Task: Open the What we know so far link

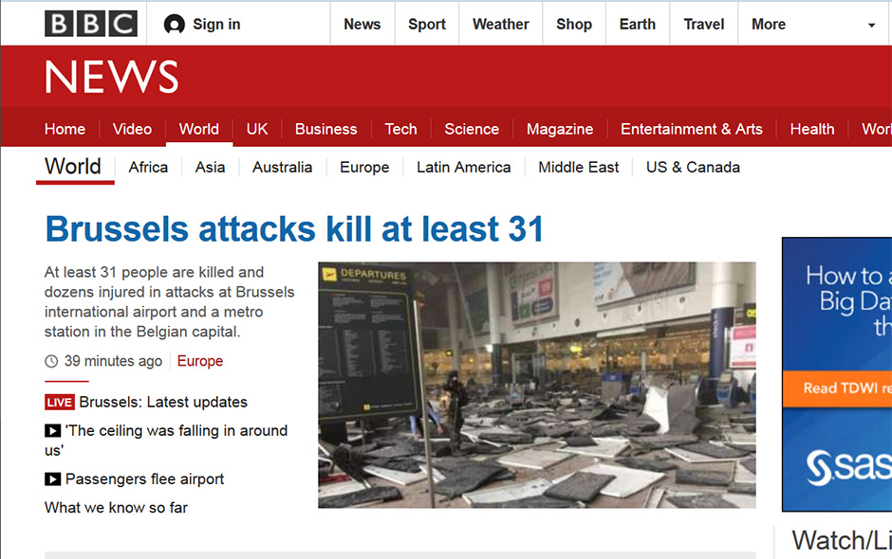Action: [x=116, y=508]
